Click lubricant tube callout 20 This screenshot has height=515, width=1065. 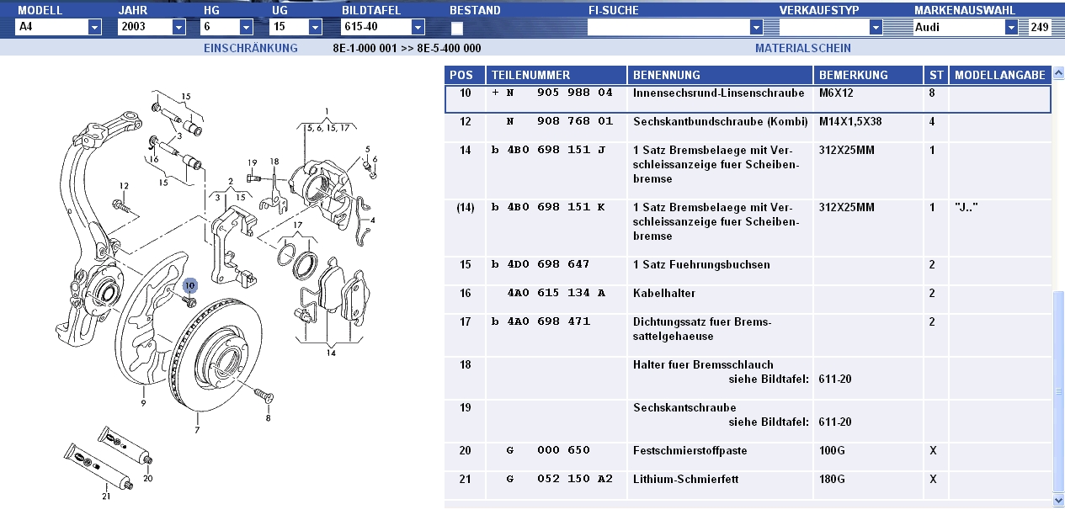tap(148, 478)
